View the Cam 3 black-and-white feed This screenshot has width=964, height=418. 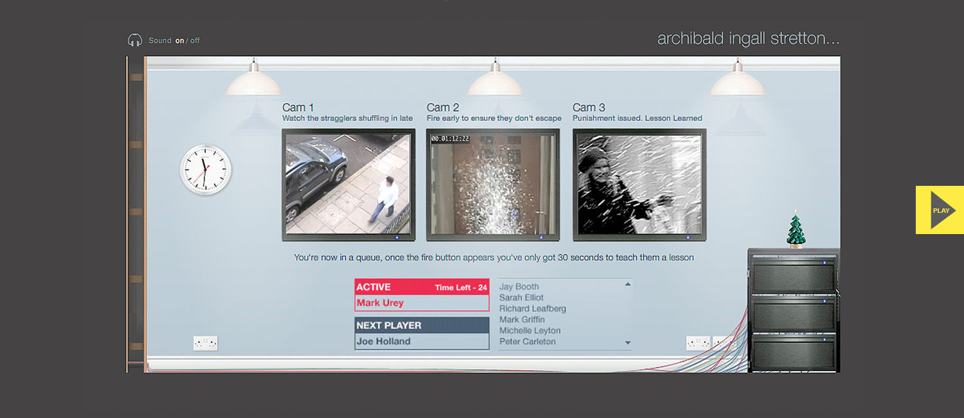point(639,185)
